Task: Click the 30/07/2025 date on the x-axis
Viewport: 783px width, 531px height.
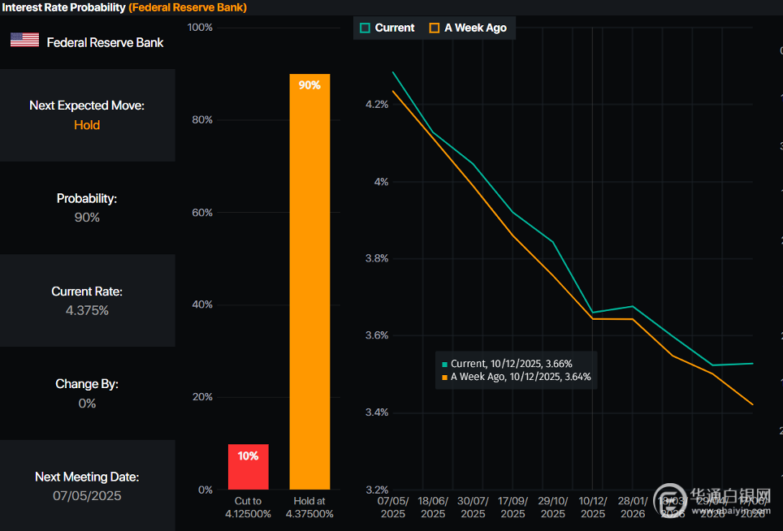Action: pos(473,507)
